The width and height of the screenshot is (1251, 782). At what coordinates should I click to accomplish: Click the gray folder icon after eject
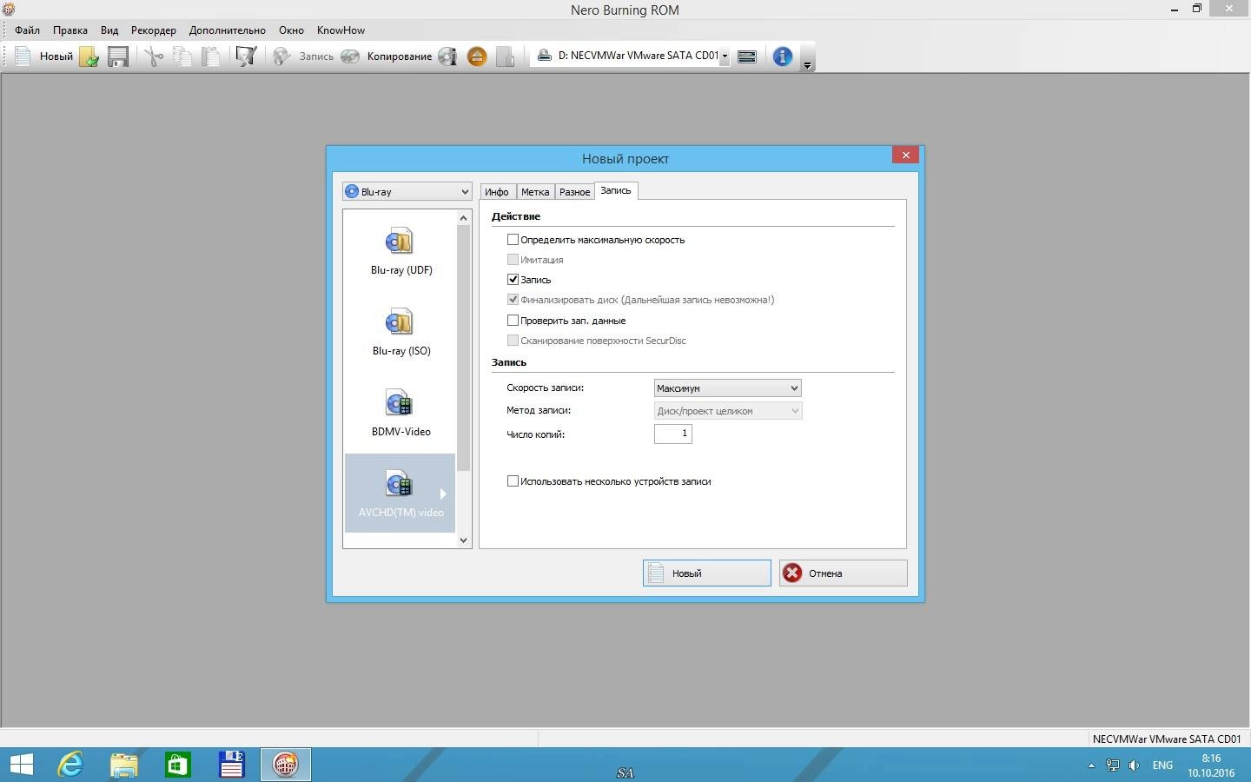pyautogui.click(x=506, y=56)
